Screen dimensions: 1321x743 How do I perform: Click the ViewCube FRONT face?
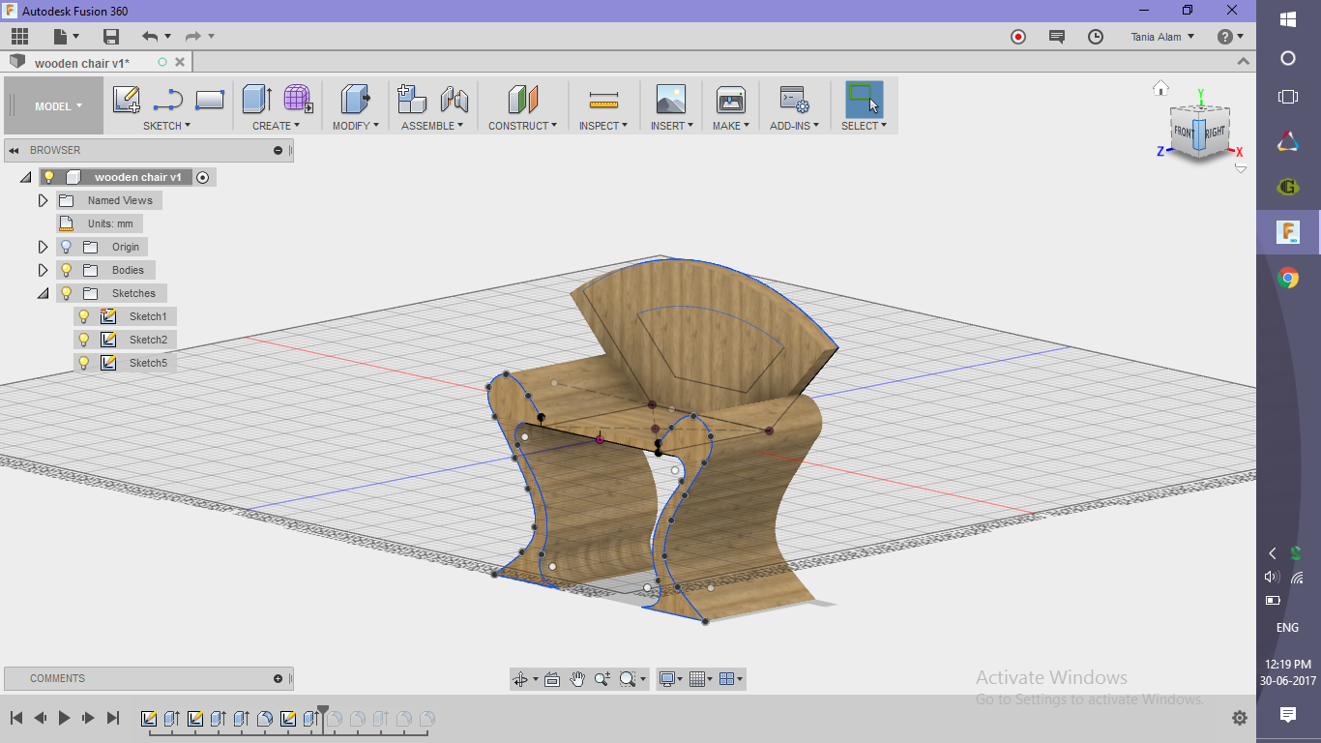point(1183,133)
